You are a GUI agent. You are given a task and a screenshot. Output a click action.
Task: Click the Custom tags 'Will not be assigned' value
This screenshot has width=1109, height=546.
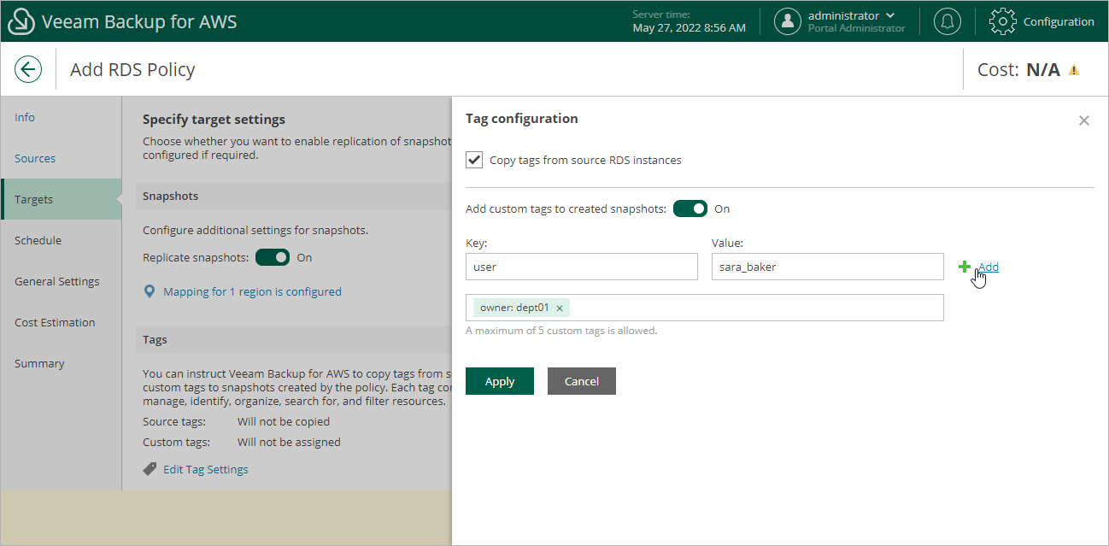click(x=289, y=442)
